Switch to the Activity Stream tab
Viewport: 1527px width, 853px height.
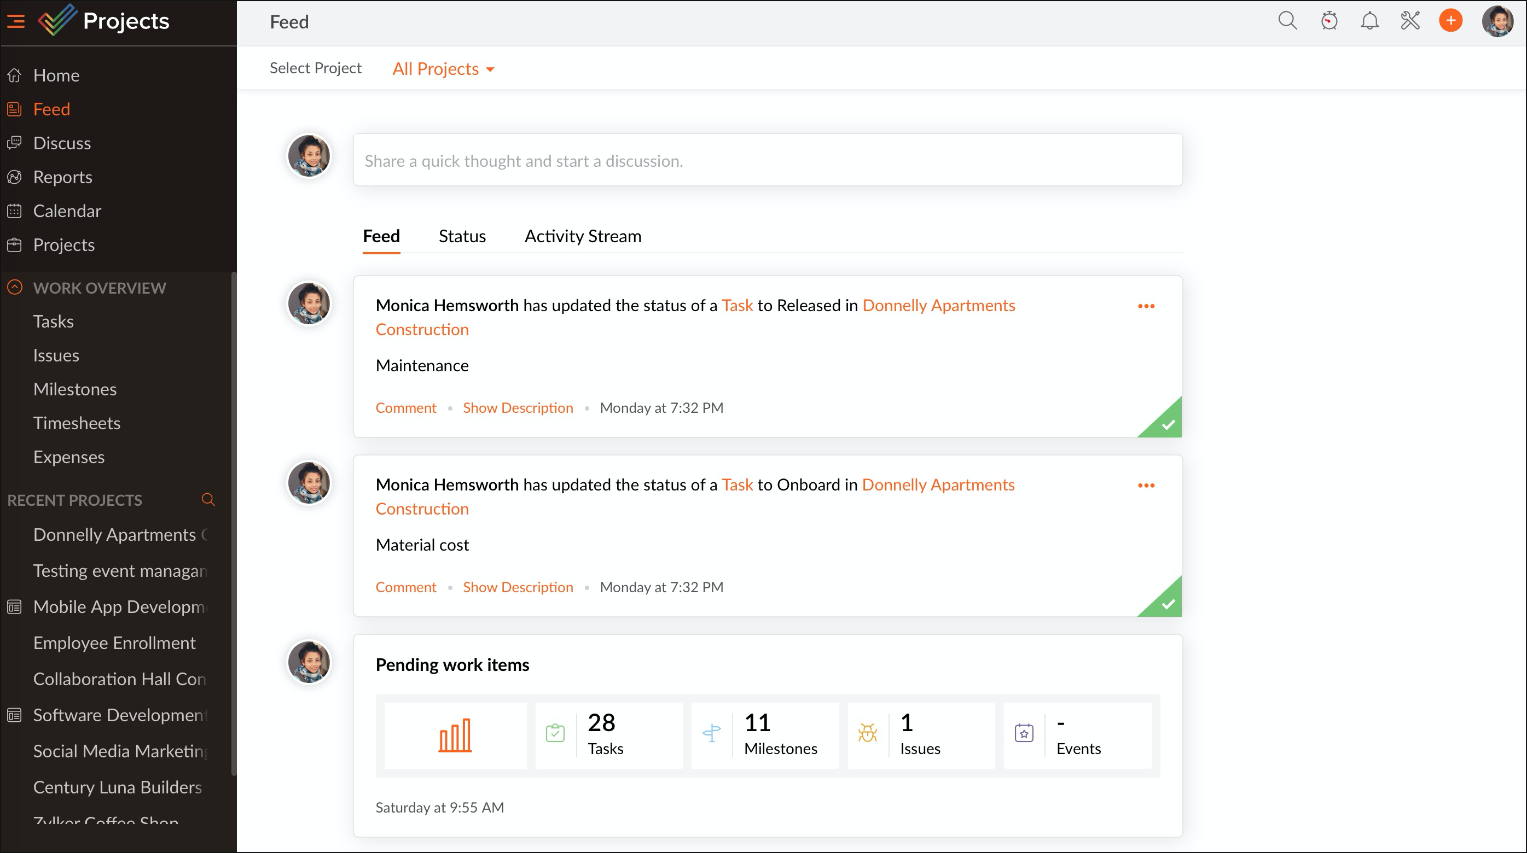point(582,236)
